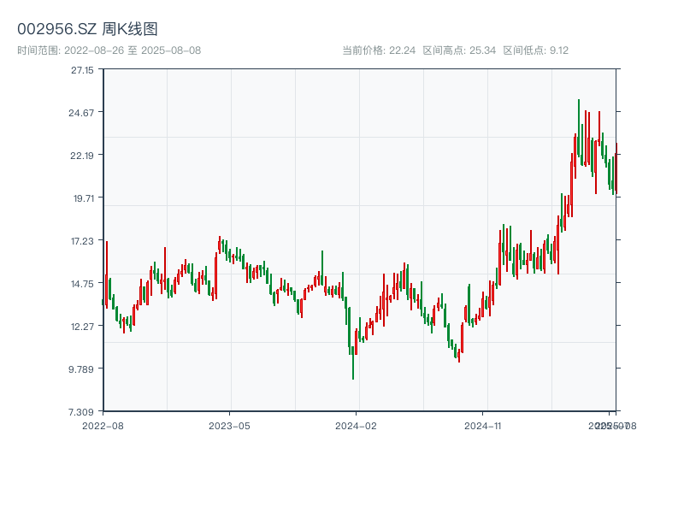Viewport: 684px width, 513px height.
Task: Select the 2024-11 x-axis date marker
Action: [484, 425]
